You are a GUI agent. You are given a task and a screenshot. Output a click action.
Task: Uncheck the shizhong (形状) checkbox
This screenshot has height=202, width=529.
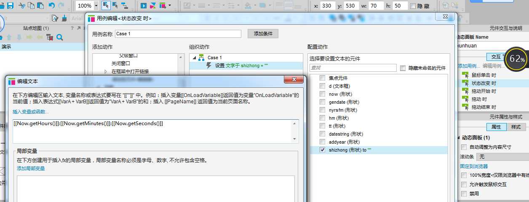(x=322, y=150)
